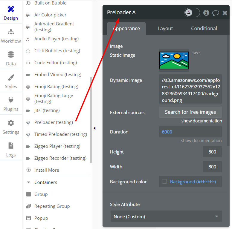The width and height of the screenshot is (232, 229).
Task: Open the Plugins section
Action: tap(11, 104)
